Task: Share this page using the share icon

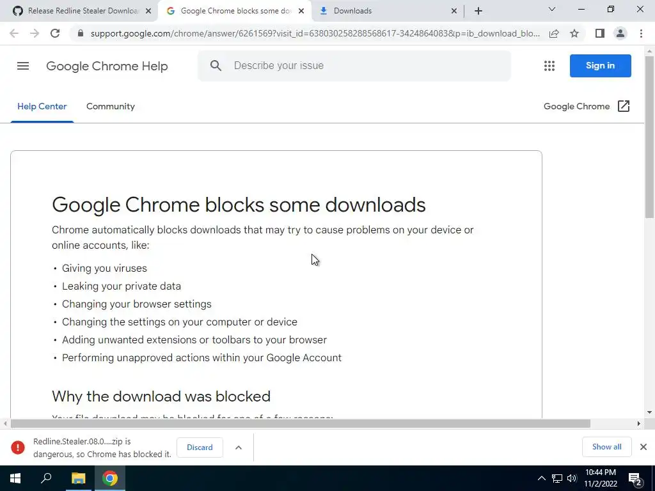Action: point(554,33)
